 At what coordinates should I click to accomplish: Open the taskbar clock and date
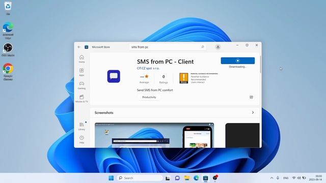(x=315, y=178)
